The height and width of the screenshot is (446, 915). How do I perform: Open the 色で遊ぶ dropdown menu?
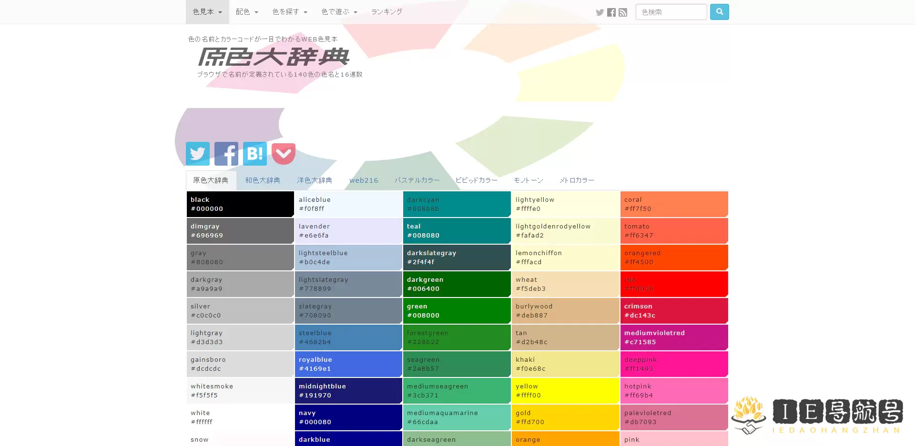pyautogui.click(x=339, y=12)
